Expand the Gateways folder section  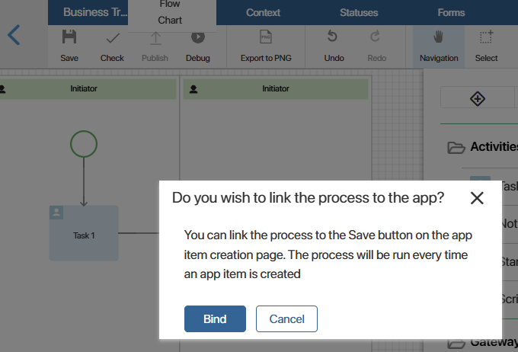coord(456,343)
